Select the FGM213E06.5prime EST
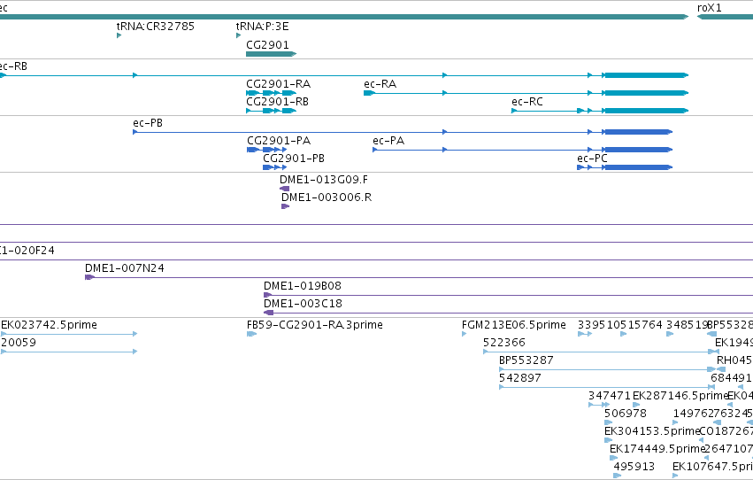 coord(464,334)
